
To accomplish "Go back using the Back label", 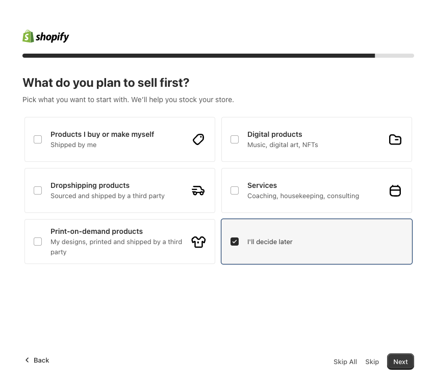I will pos(41,360).
